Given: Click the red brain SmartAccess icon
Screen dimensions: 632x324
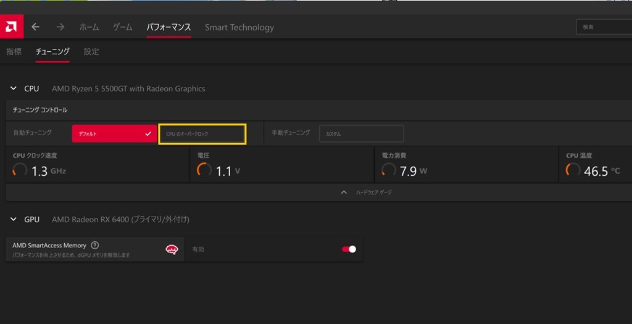Looking at the screenshot, I should [172, 249].
